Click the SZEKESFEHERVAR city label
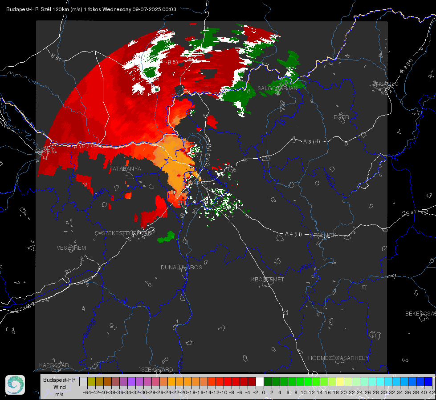 point(127,233)
